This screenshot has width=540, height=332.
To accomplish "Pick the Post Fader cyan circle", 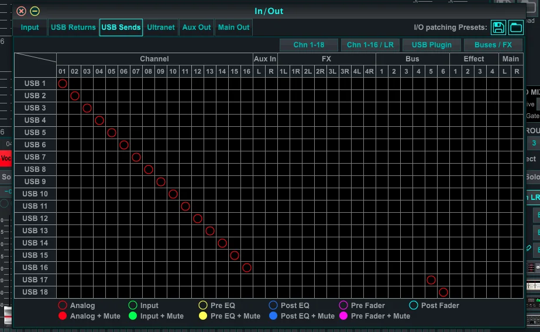I will pos(414,305).
